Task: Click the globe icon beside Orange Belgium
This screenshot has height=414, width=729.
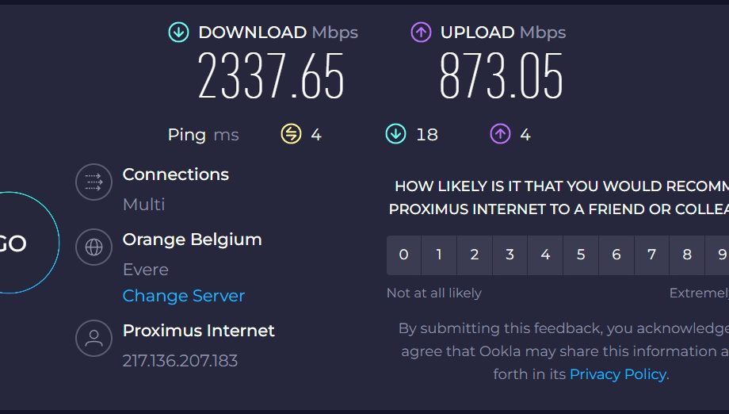Action: pos(94,247)
